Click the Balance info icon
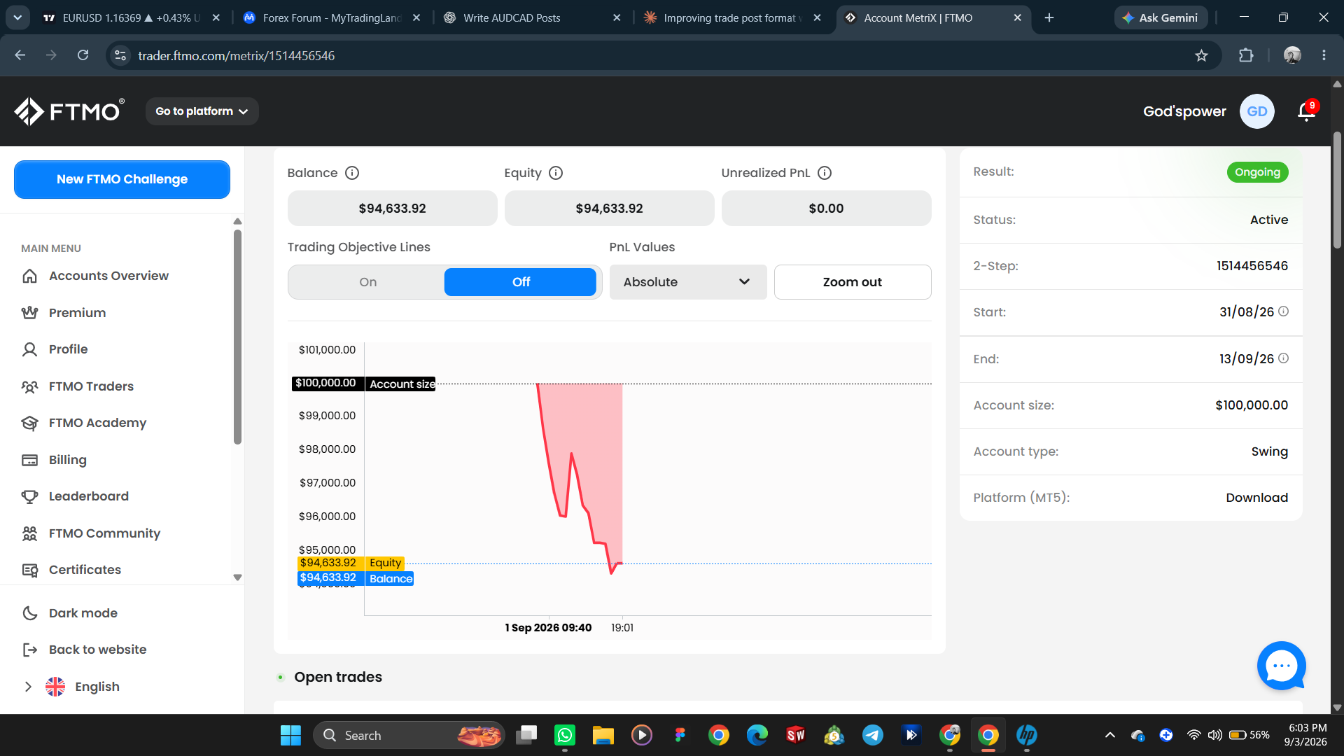 pyautogui.click(x=352, y=173)
